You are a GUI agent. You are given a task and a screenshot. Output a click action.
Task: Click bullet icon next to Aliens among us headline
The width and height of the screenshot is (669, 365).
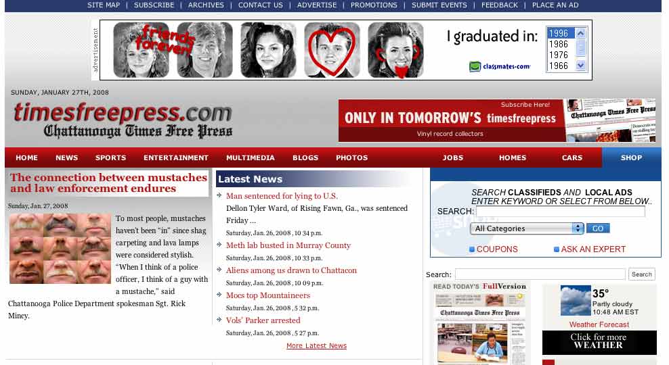(x=219, y=270)
